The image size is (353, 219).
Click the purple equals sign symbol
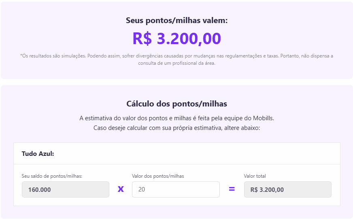click(x=232, y=189)
